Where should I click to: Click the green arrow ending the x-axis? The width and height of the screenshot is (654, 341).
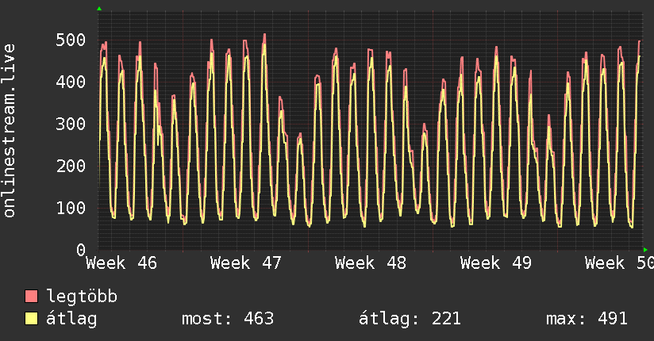point(645,250)
